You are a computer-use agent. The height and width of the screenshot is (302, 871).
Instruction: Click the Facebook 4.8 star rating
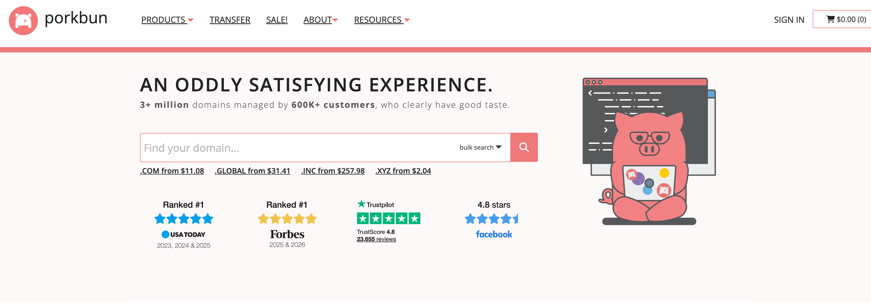(491, 219)
